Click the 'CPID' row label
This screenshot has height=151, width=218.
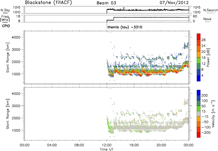coord(6,26)
